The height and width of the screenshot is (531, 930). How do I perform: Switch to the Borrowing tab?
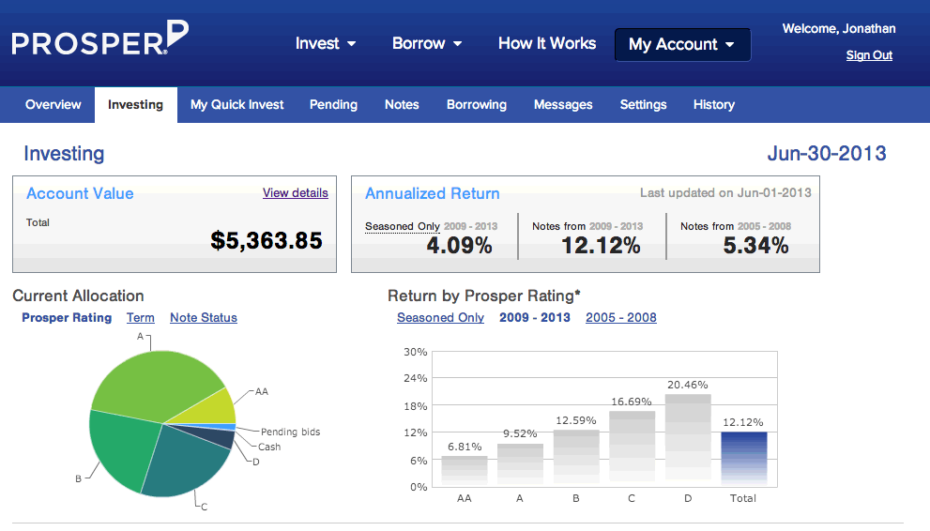tap(477, 105)
